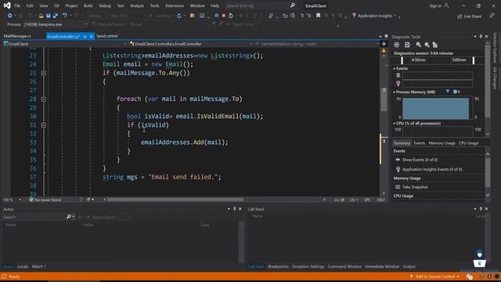Screen dimensions: 501x282
Task: Click the Undo toolbar arrow icon
Action: pos(65,16)
